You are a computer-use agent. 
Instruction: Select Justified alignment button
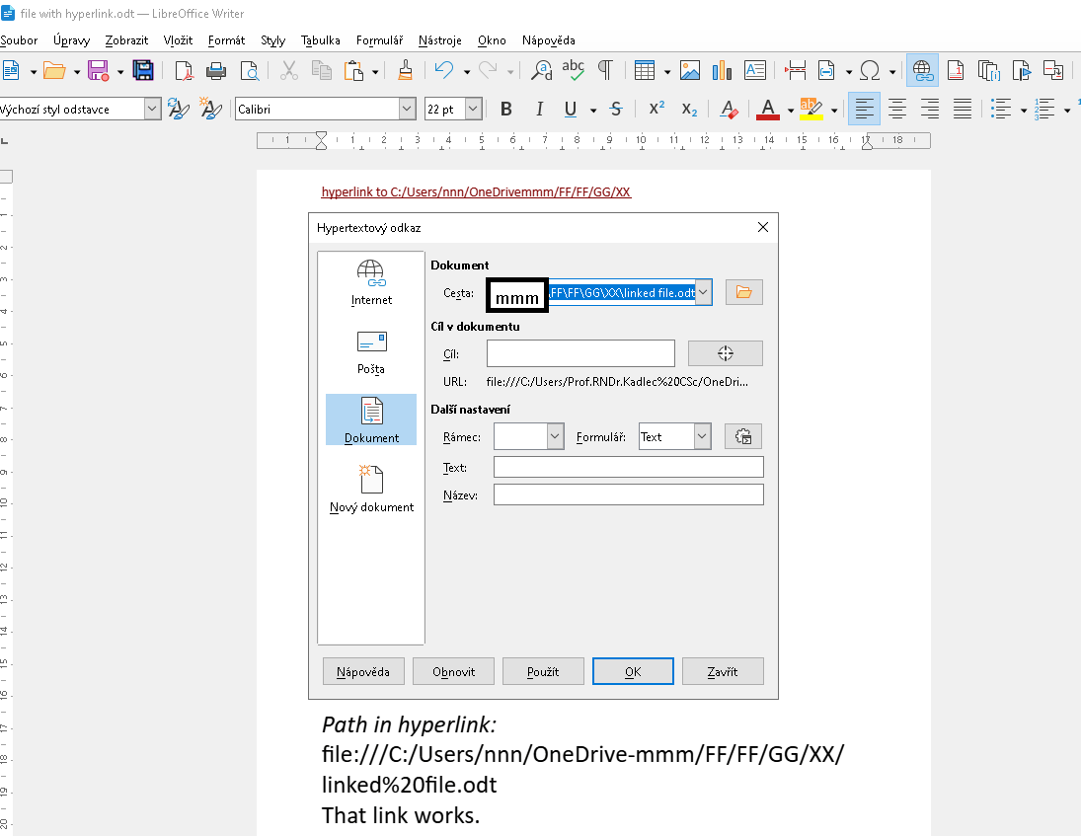click(963, 109)
